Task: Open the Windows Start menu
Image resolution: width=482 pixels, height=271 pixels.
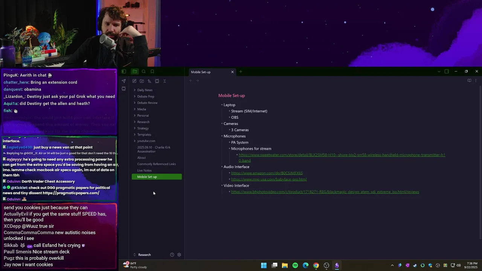Action: pyautogui.click(x=264, y=265)
